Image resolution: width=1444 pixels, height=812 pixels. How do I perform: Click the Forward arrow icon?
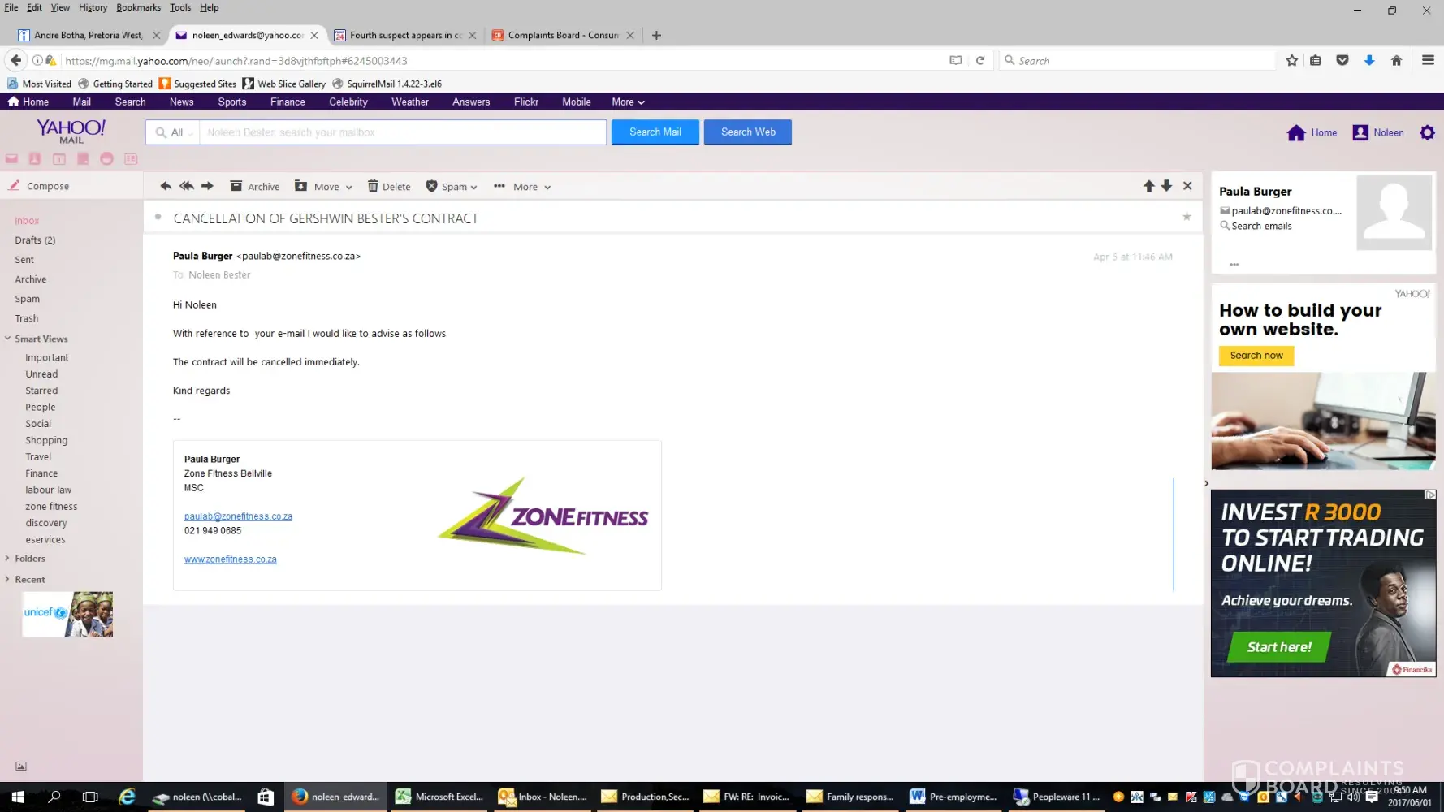click(x=208, y=186)
